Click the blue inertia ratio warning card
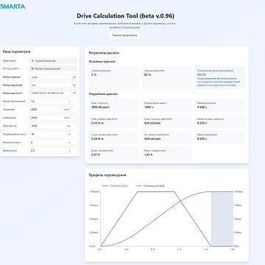265x265 pixels. [220, 77]
